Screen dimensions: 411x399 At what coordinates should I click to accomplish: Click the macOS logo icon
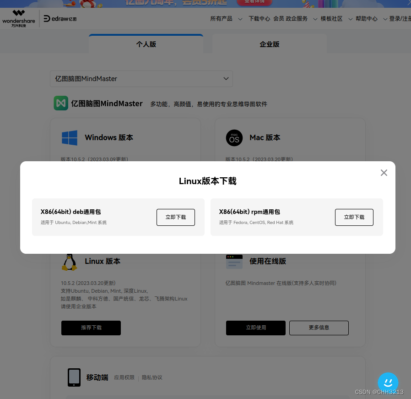coord(234,138)
